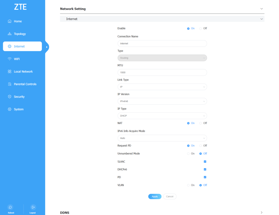This screenshot has width=279, height=215.
Task: Click the Reboot icon in sidebar
Action: click(x=10, y=207)
